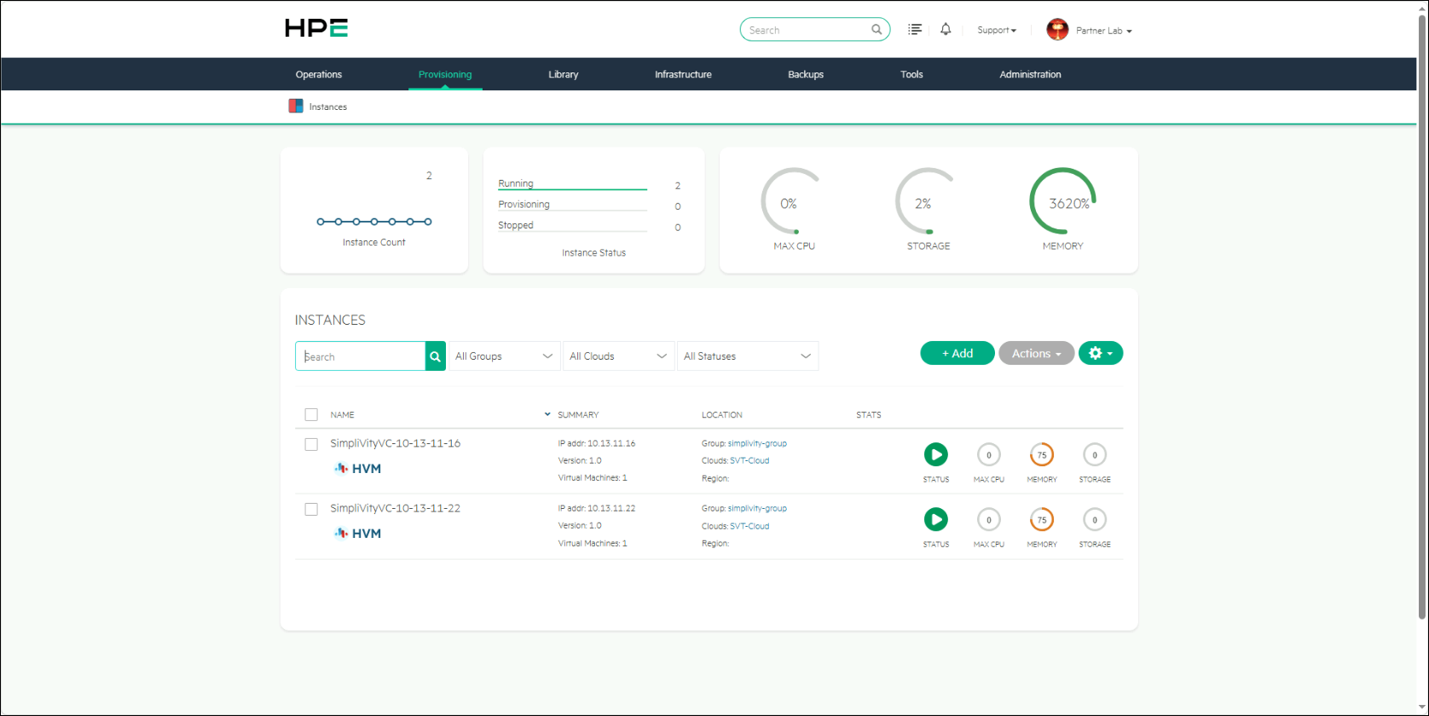Open the All Statuses dropdown

pyautogui.click(x=748, y=356)
